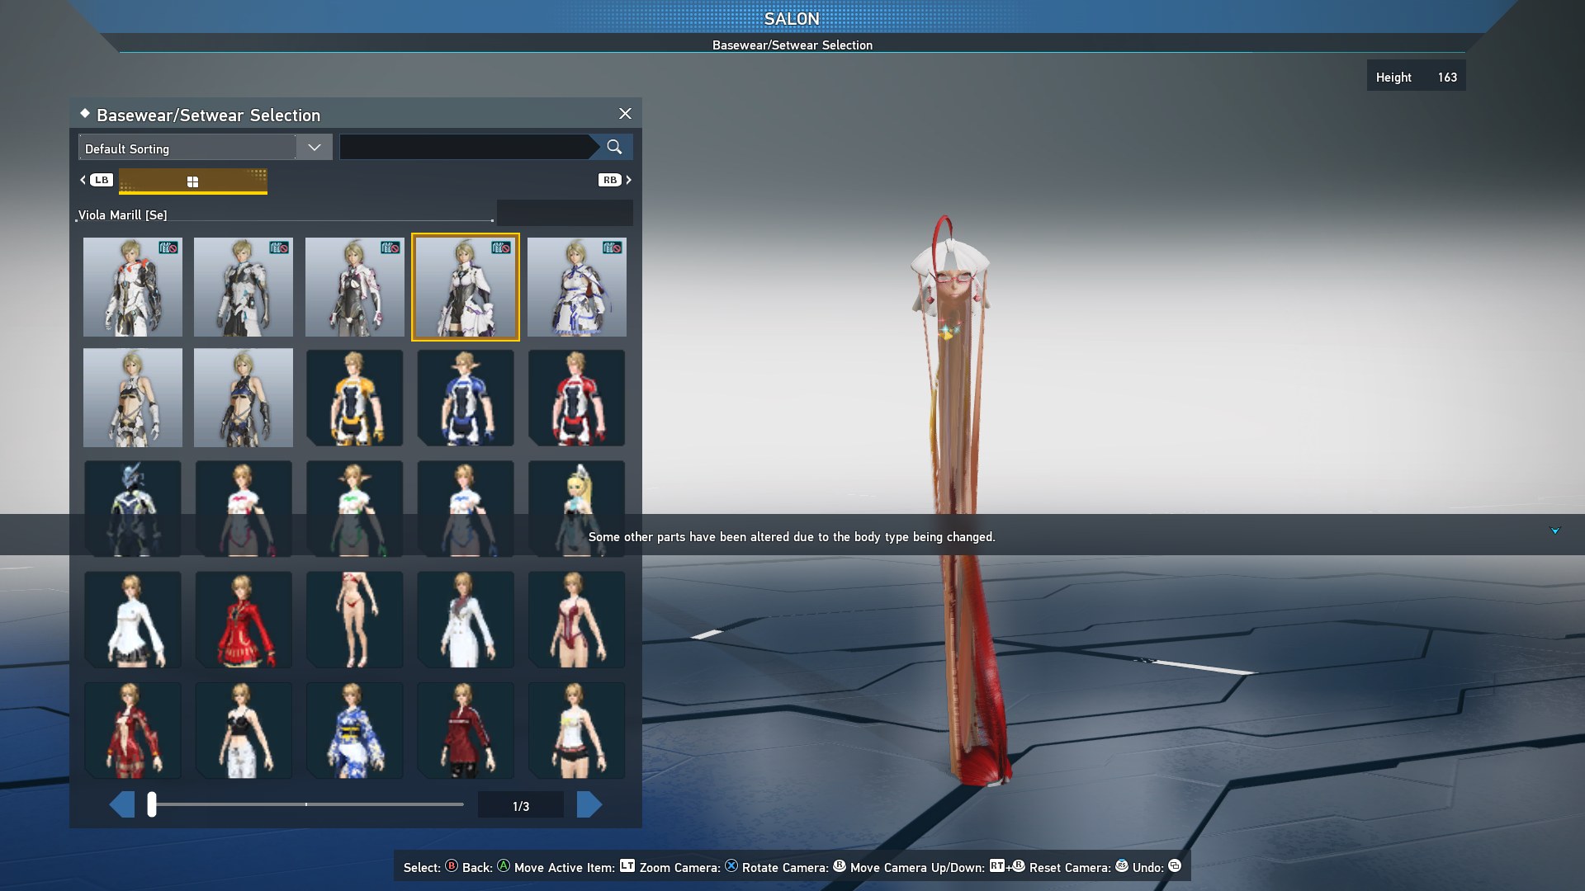Open the Default Sorting dropdown

[188, 148]
